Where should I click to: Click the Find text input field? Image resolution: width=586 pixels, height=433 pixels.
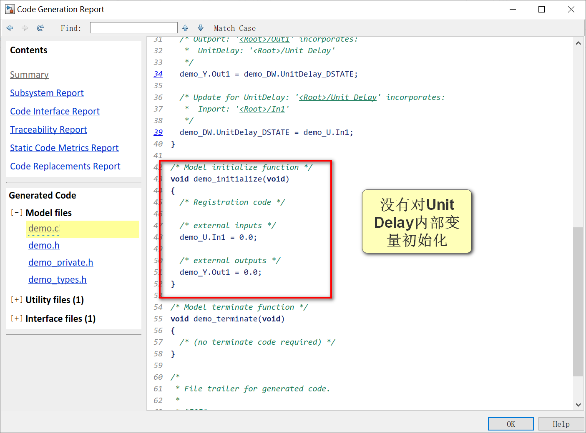pos(134,28)
